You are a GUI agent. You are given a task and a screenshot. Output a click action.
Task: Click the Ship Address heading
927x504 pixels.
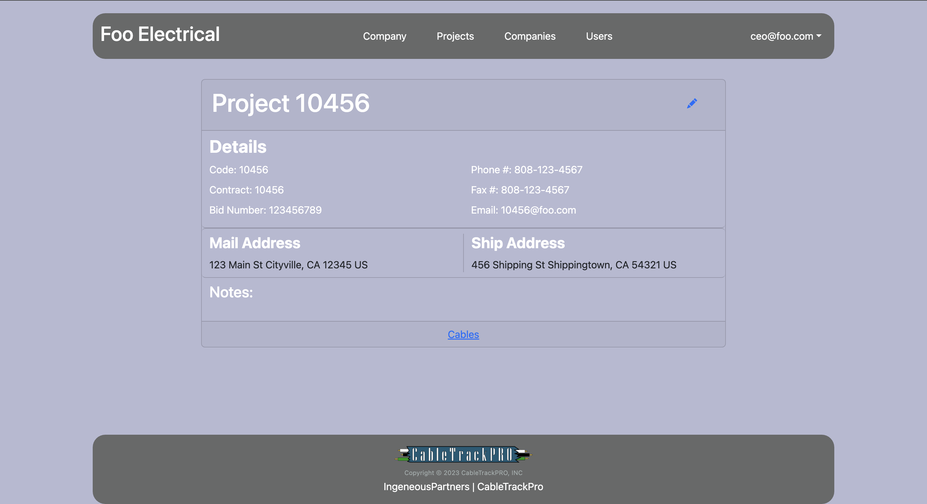[x=518, y=243]
